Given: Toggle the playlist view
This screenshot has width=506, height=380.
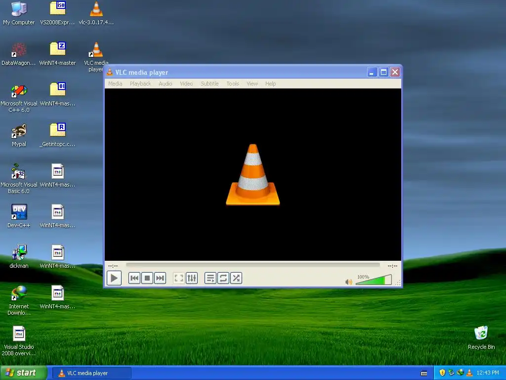Looking at the screenshot, I should [x=211, y=278].
